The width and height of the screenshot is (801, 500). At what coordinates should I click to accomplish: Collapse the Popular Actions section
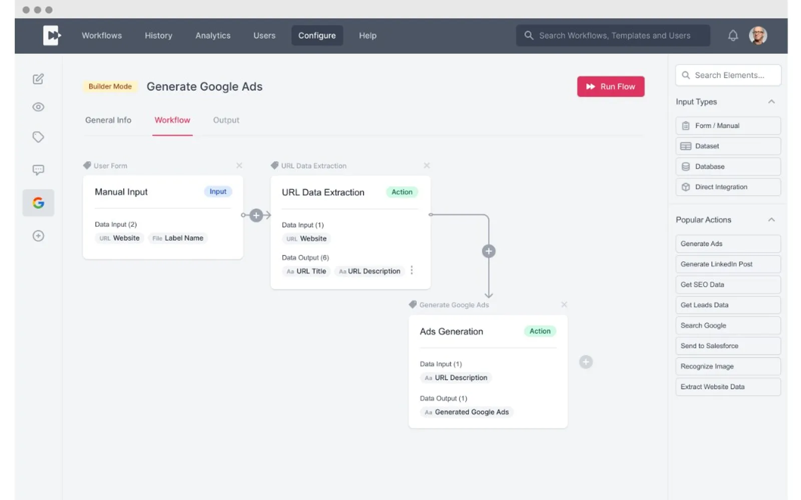(x=771, y=219)
